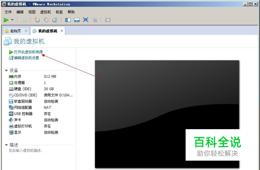
Task: Click the VMware title bar app icon
Action: click(x=4, y=4)
